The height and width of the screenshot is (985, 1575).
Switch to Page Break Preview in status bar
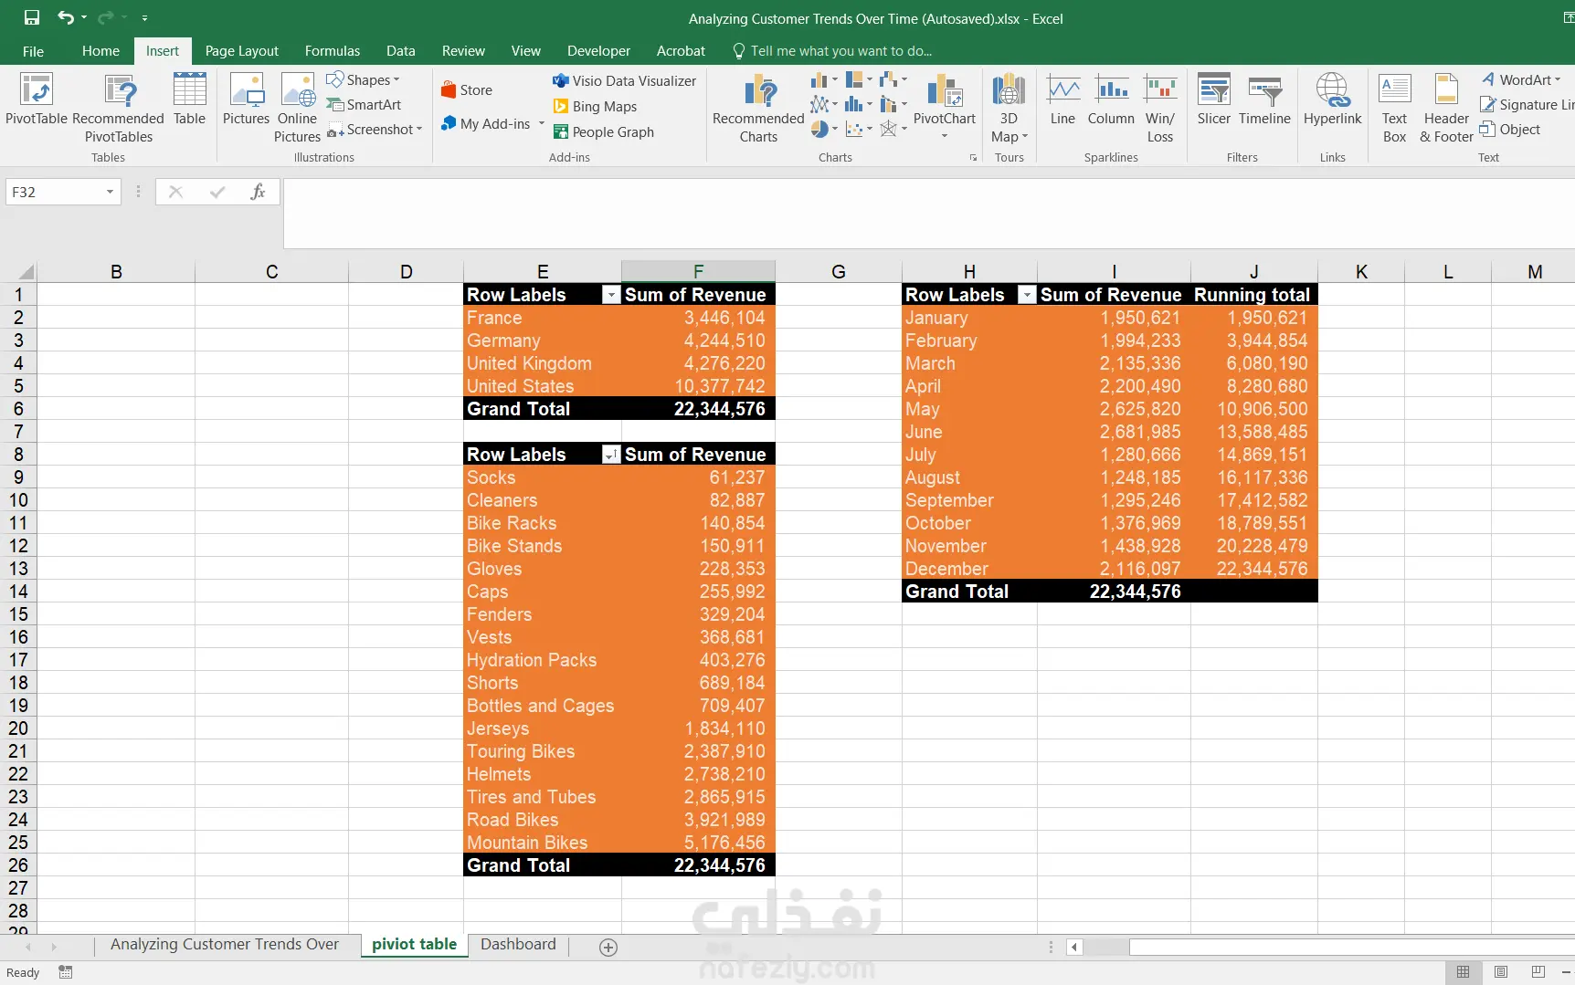pos(1538,972)
